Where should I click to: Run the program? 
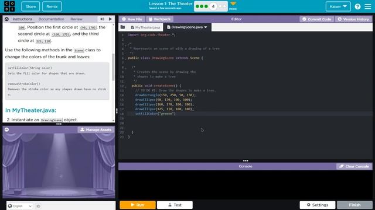[x=138, y=205]
